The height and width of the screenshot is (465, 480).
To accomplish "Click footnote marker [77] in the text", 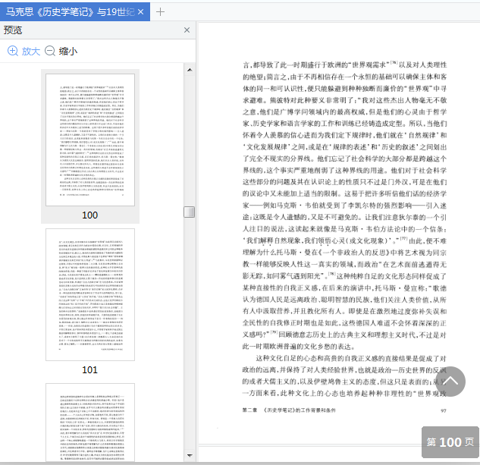I will (x=403, y=239).
